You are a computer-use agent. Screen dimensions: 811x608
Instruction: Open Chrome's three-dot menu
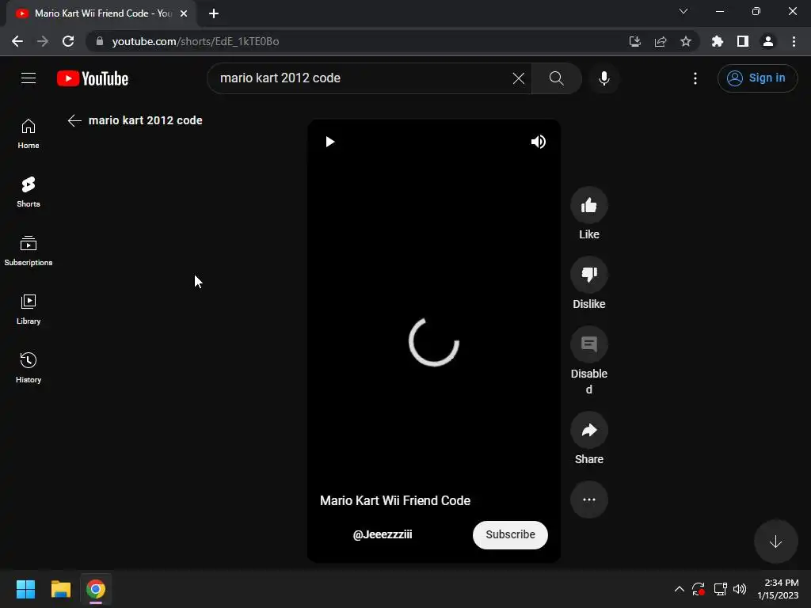pos(794,41)
